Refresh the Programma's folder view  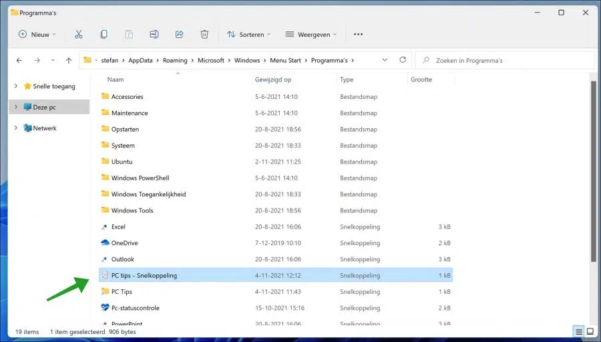point(403,60)
